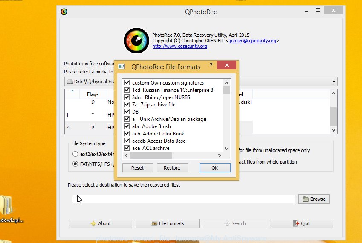Click the File Formats dialog title icon
The width and height of the screenshot is (362, 243).
pyautogui.click(x=121, y=67)
